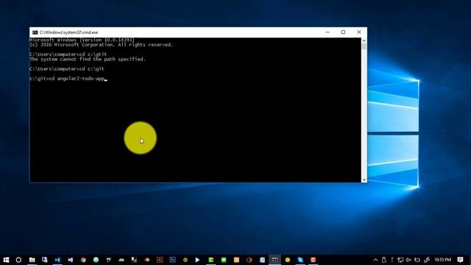Click the console scrollbar up arrow
This screenshot has width=471, height=265.
(x=364, y=40)
